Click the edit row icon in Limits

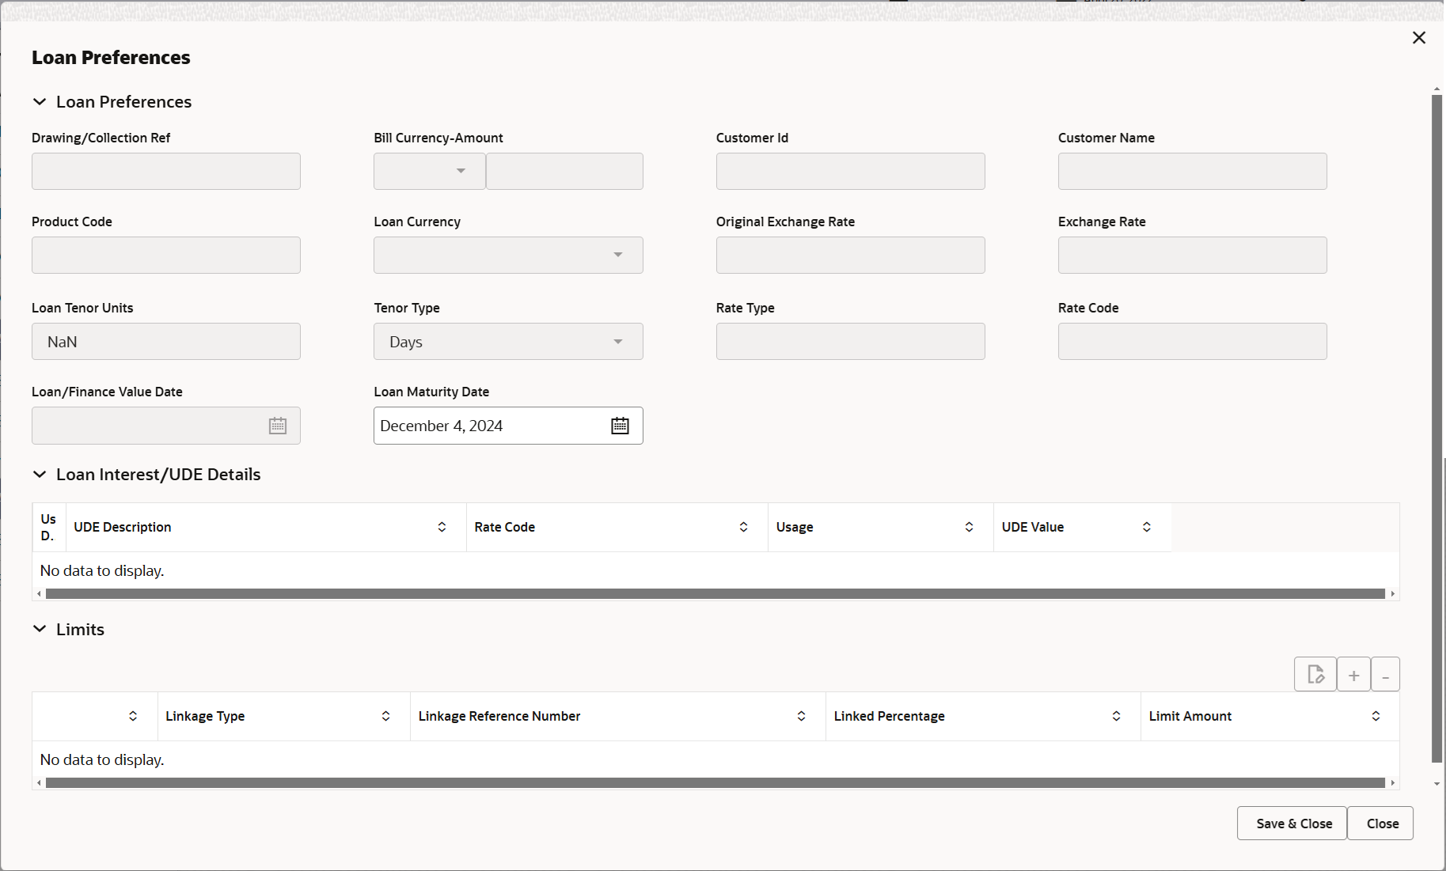pos(1315,675)
